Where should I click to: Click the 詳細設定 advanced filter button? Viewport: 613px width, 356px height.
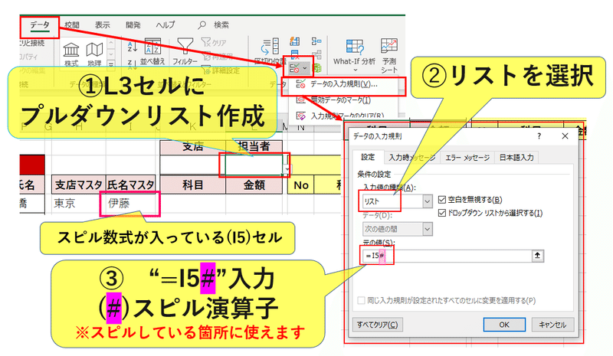tap(221, 70)
